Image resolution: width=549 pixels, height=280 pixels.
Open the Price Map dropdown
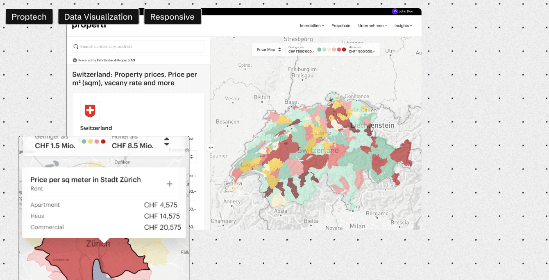[x=269, y=50]
